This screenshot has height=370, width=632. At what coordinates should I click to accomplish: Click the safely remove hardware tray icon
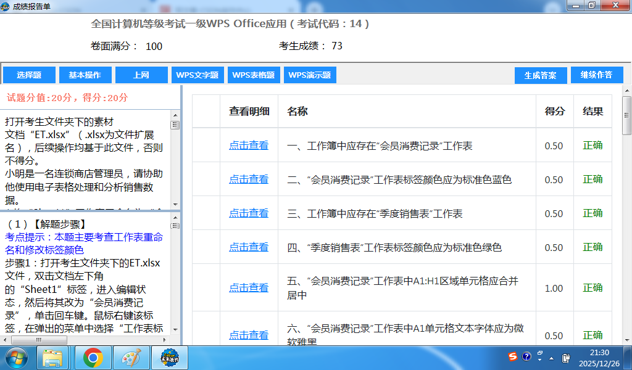coord(566,358)
